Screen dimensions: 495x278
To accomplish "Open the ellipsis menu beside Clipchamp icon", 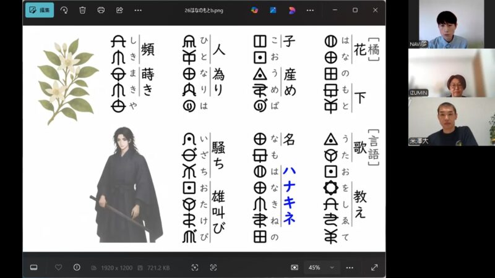I will [x=311, y=11].
